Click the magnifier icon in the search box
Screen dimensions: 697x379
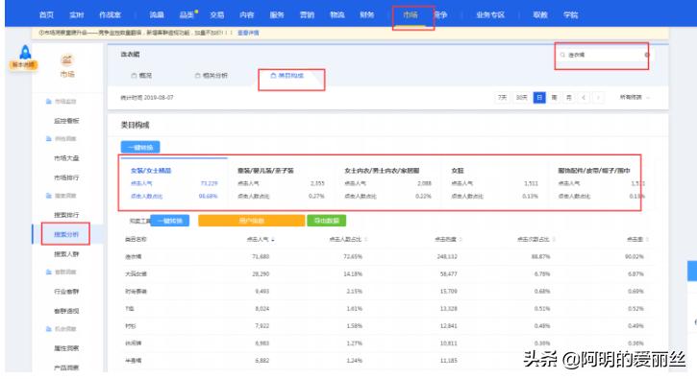[x=562, y=55]
